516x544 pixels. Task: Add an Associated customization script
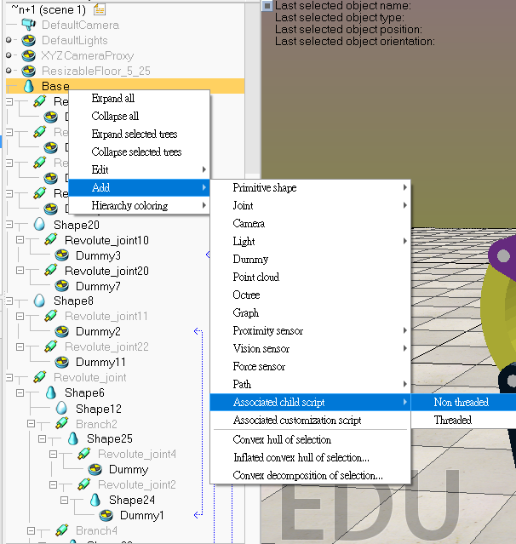[297, 420]
